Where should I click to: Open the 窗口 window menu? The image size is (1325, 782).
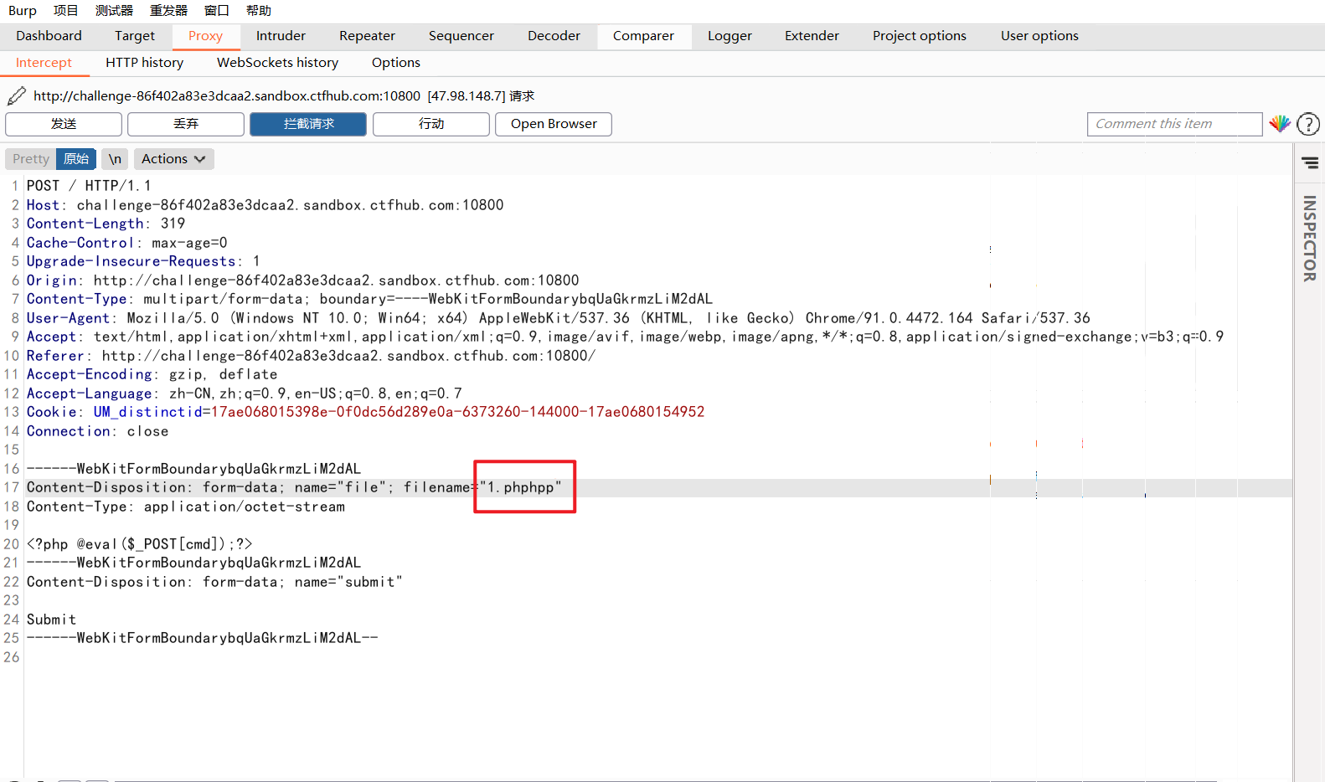pyautogui.click(x=217, y=11)
